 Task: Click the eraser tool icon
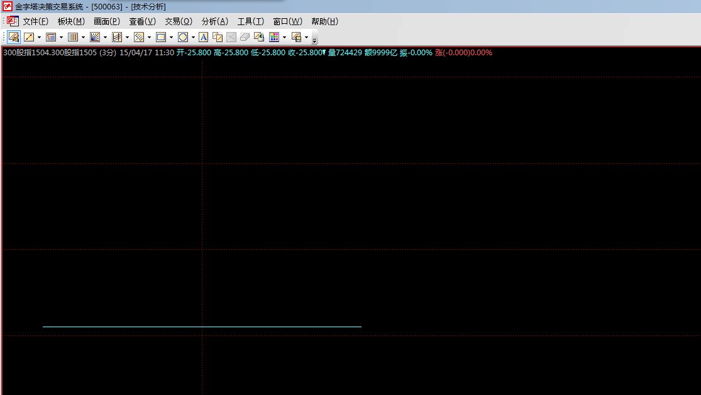[245, 37]
